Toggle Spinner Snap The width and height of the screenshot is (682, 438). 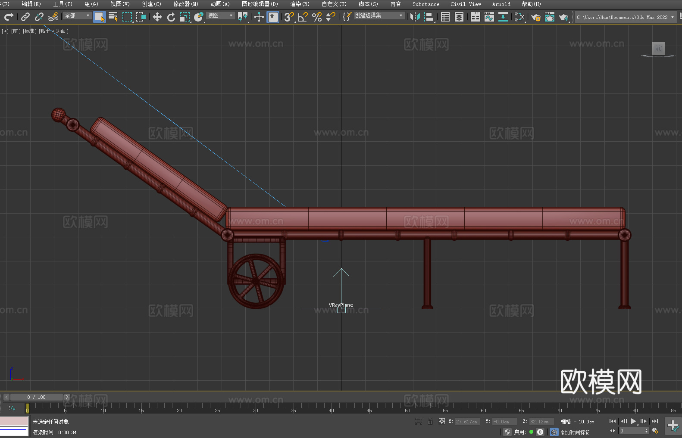pyautogui.click(x=331, y=17)
